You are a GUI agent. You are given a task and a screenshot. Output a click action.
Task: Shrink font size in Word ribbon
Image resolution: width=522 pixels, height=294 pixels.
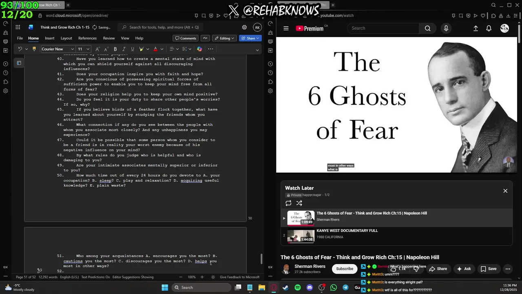pos(106,49)
